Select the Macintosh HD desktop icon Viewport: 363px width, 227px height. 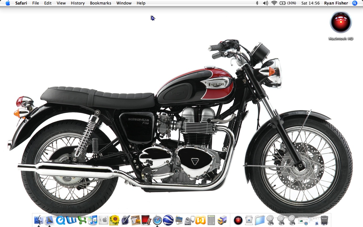point(341,26)
